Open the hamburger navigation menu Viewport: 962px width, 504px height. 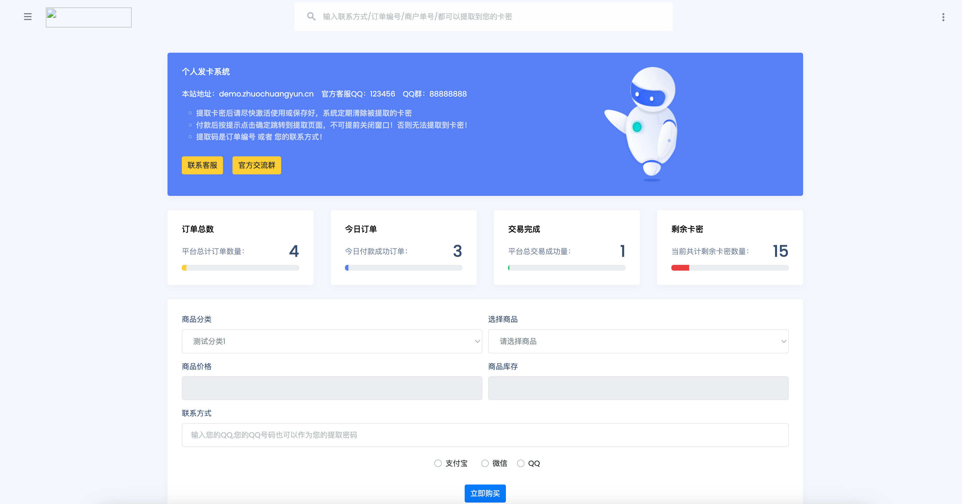click(27, 17)
